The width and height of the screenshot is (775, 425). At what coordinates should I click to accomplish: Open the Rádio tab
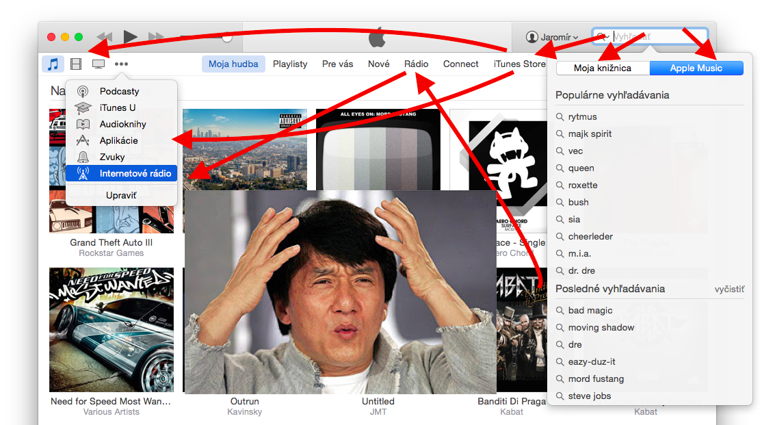(x=416, y=64)
